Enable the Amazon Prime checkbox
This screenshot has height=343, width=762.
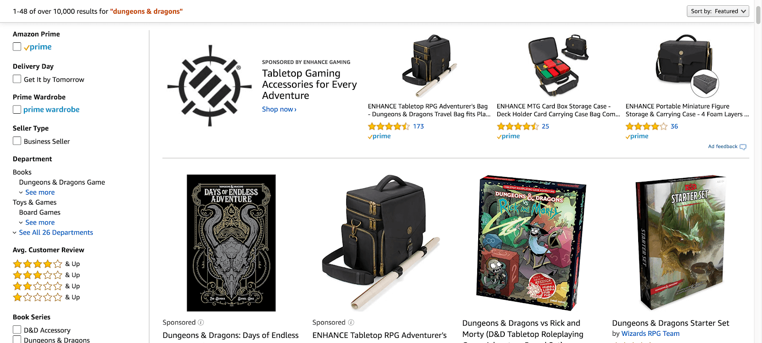pyautogui.click(x=17, y=47)
